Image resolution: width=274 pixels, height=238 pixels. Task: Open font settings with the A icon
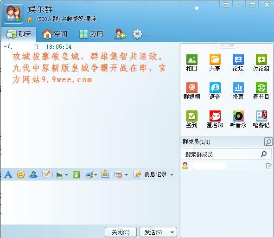[8, 174]
